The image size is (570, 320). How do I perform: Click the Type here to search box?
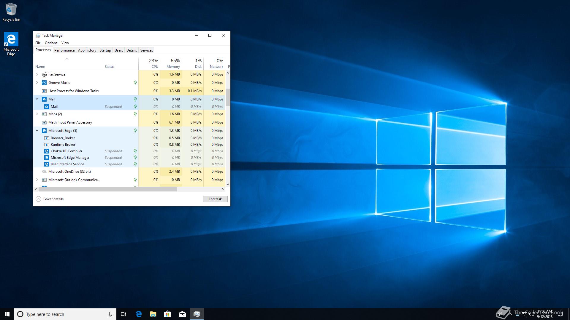(65, 314)
